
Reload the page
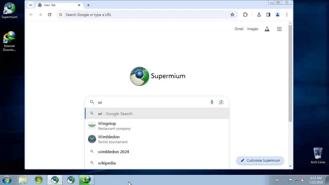tap(50, 15)
